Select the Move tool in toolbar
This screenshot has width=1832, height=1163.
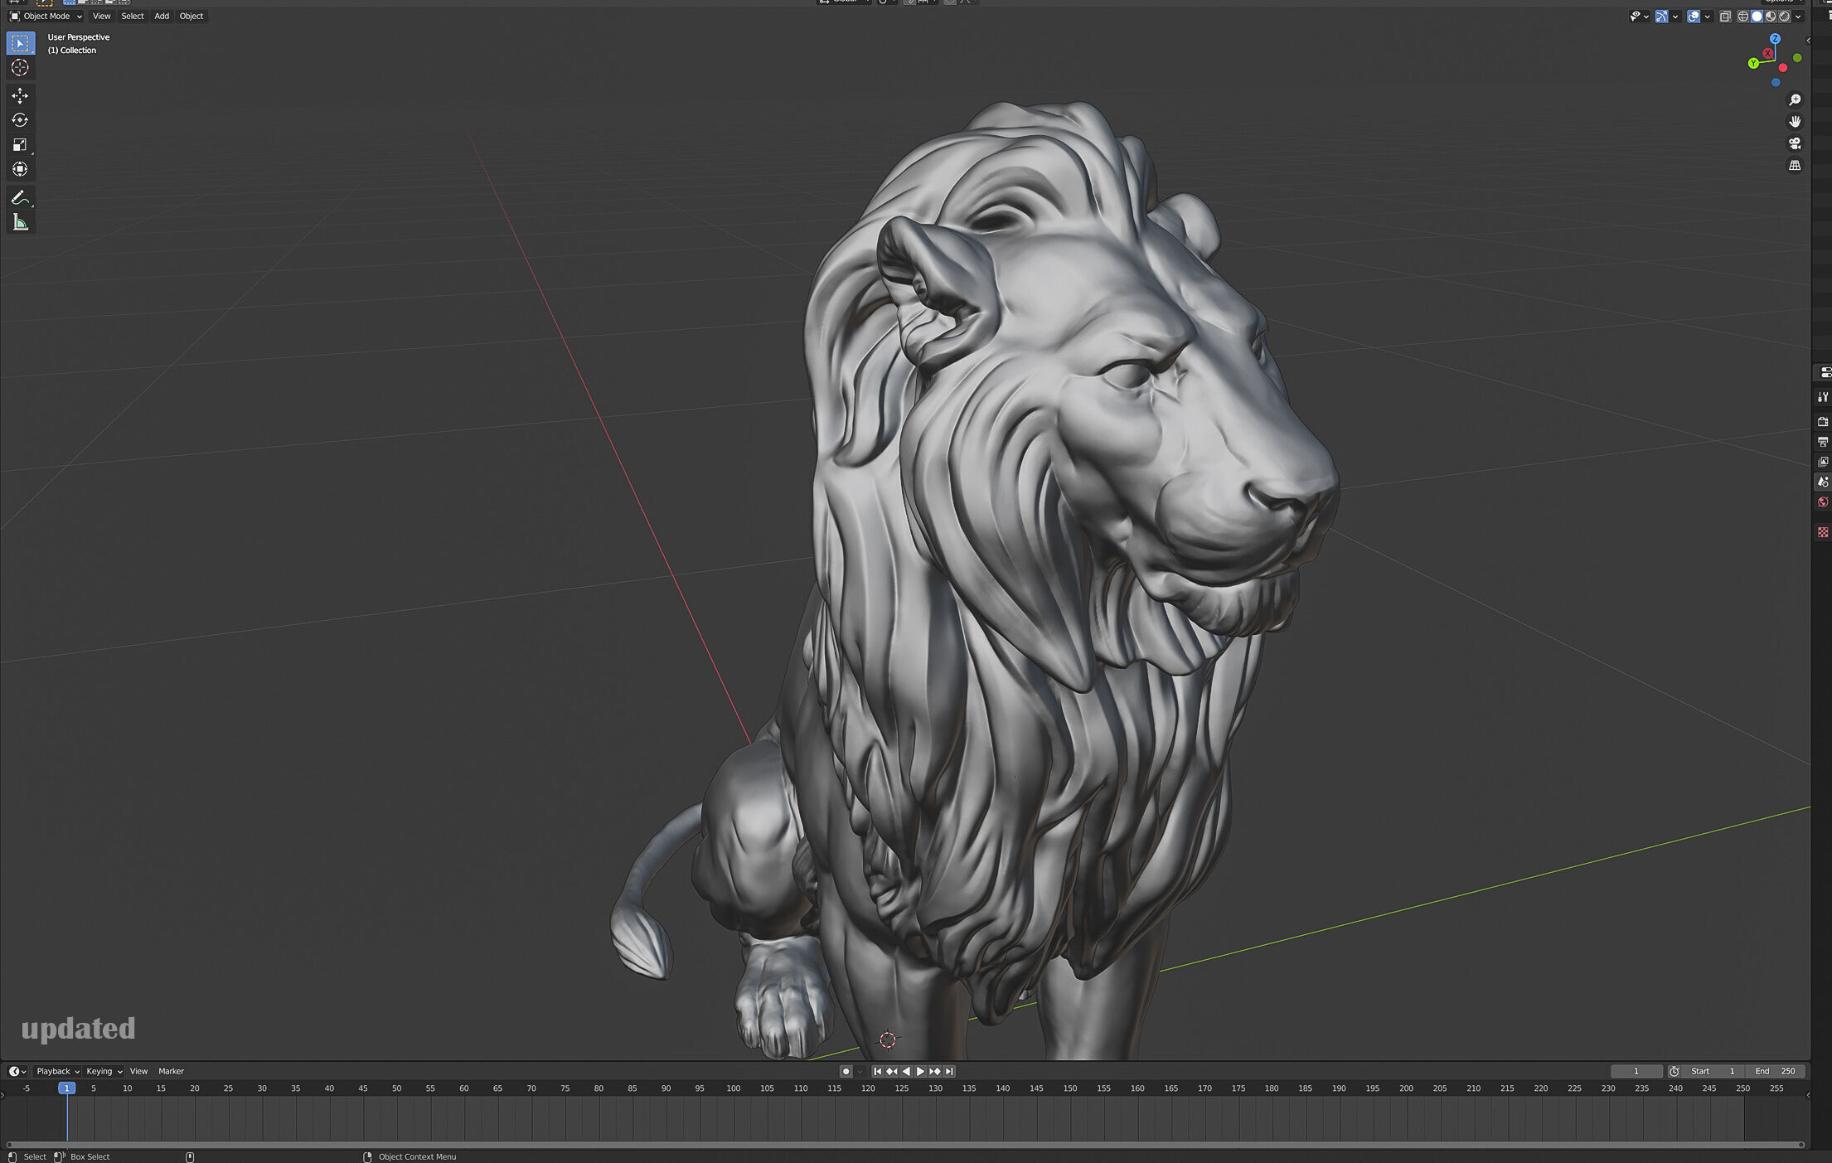(20, 95)
